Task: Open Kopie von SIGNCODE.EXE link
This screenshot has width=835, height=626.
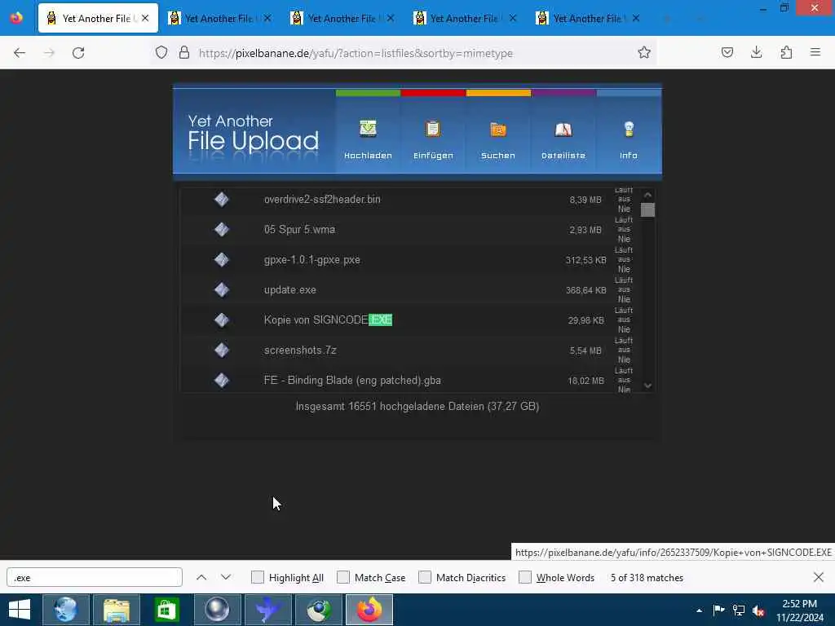Action: point(328,320)
